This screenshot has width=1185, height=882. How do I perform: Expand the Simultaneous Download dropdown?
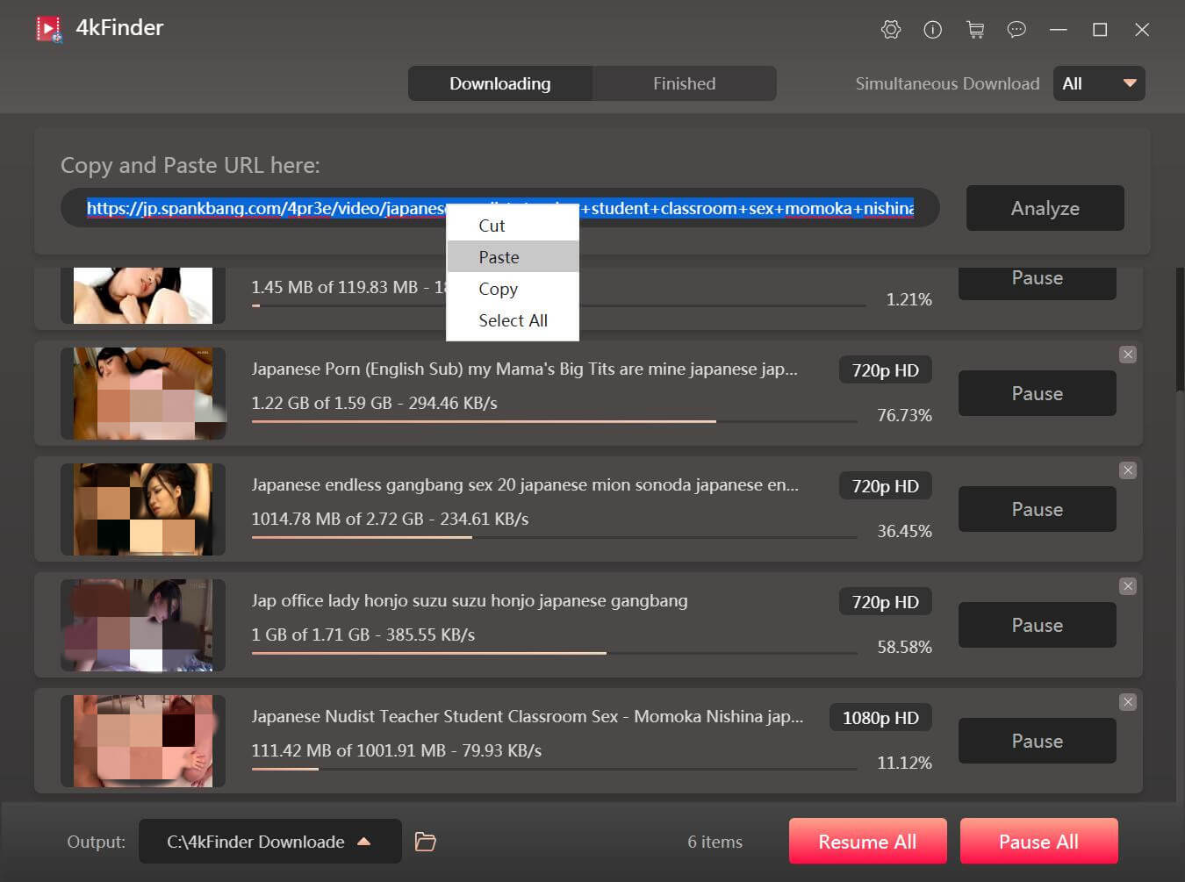tap(1099, 83)
